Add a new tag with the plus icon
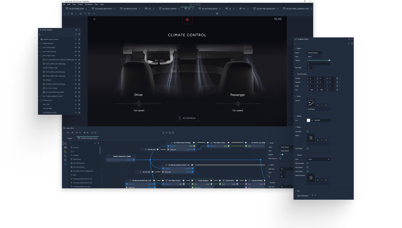This screenshot has height=228, width=402. (x=312, y=195)
